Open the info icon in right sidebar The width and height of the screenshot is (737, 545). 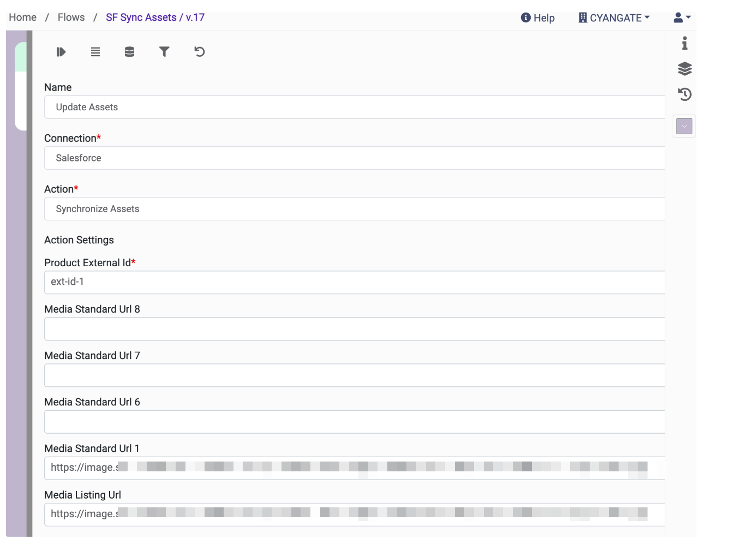coord(685,43)
